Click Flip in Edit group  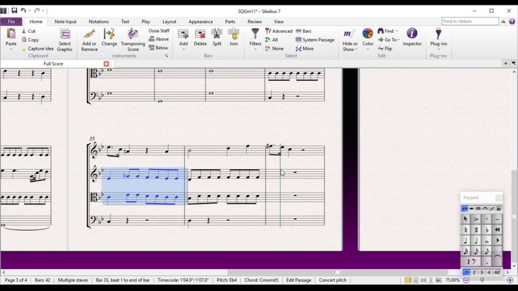pos(385,48)
